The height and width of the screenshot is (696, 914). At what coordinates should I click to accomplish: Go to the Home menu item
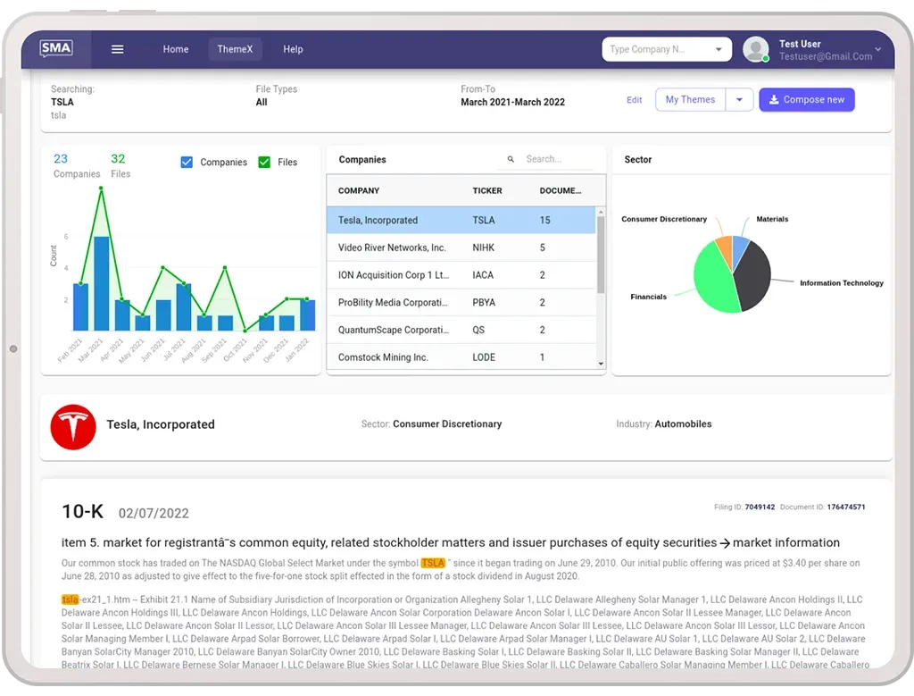[x=175, y=49]
